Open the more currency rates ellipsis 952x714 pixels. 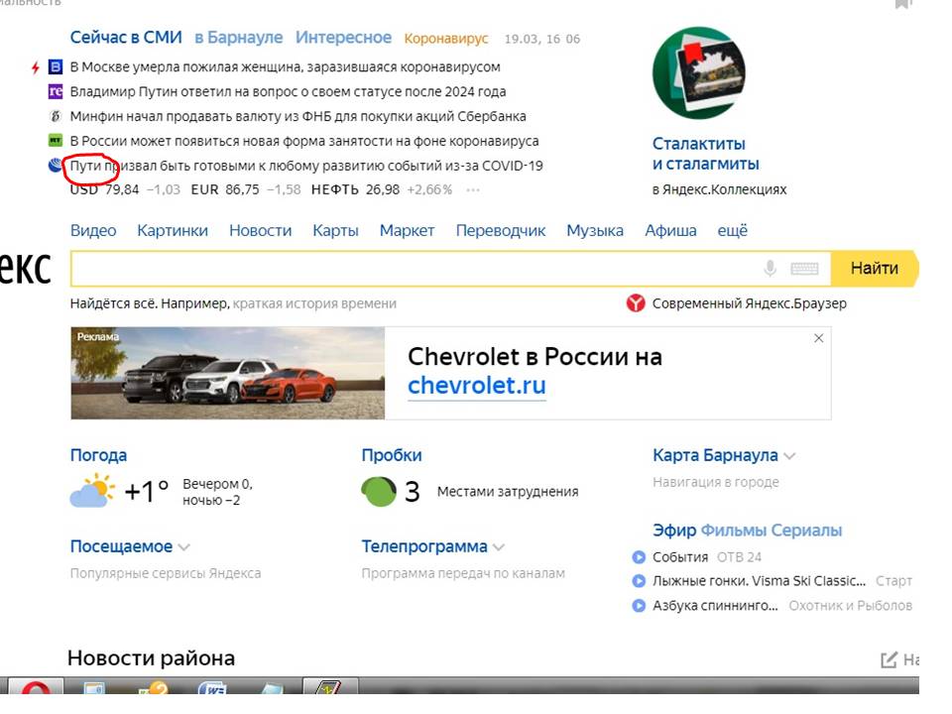[x=473, y=190]
